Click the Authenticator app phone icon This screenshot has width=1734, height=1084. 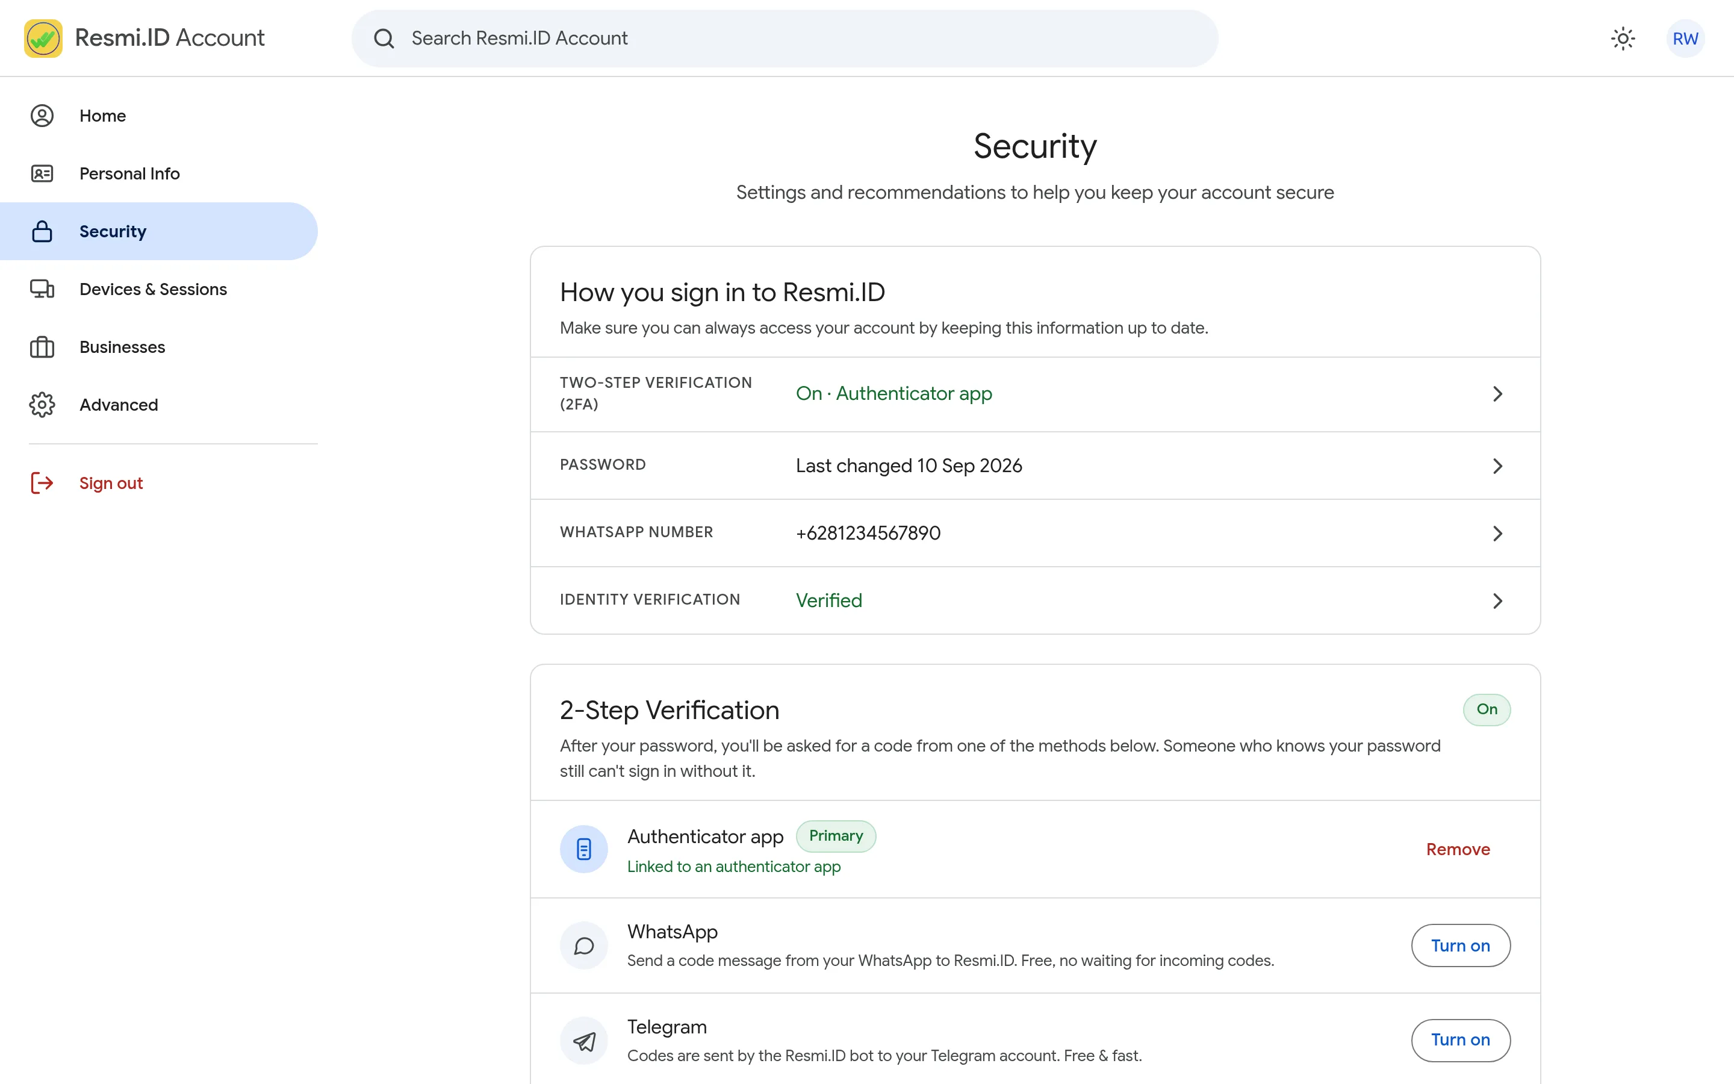point(584,849)
